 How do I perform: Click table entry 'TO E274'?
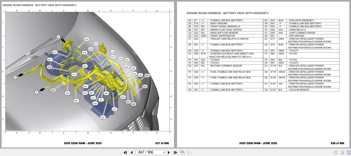click(x=294, y=51)
